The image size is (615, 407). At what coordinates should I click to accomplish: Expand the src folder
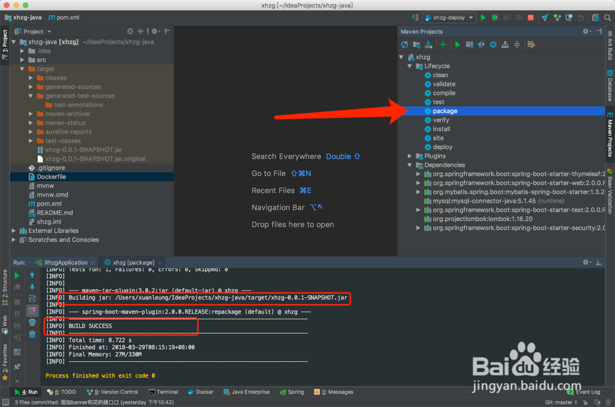pos(22,60)
